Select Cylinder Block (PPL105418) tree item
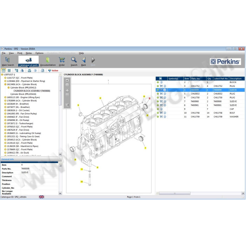The image size is (246, 246). coord(23,94)
